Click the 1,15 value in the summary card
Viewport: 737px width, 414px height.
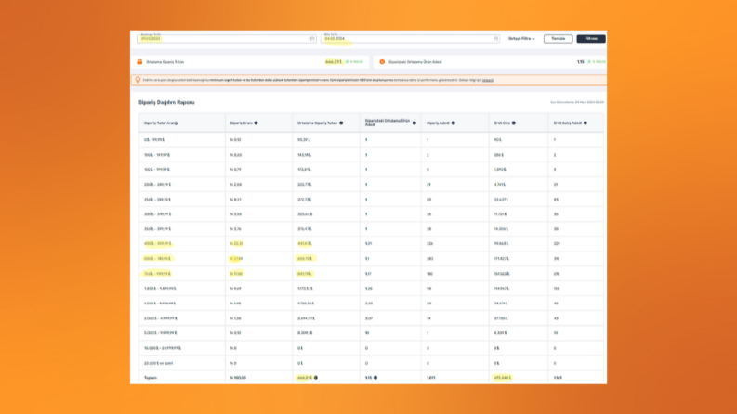[581, 62]
